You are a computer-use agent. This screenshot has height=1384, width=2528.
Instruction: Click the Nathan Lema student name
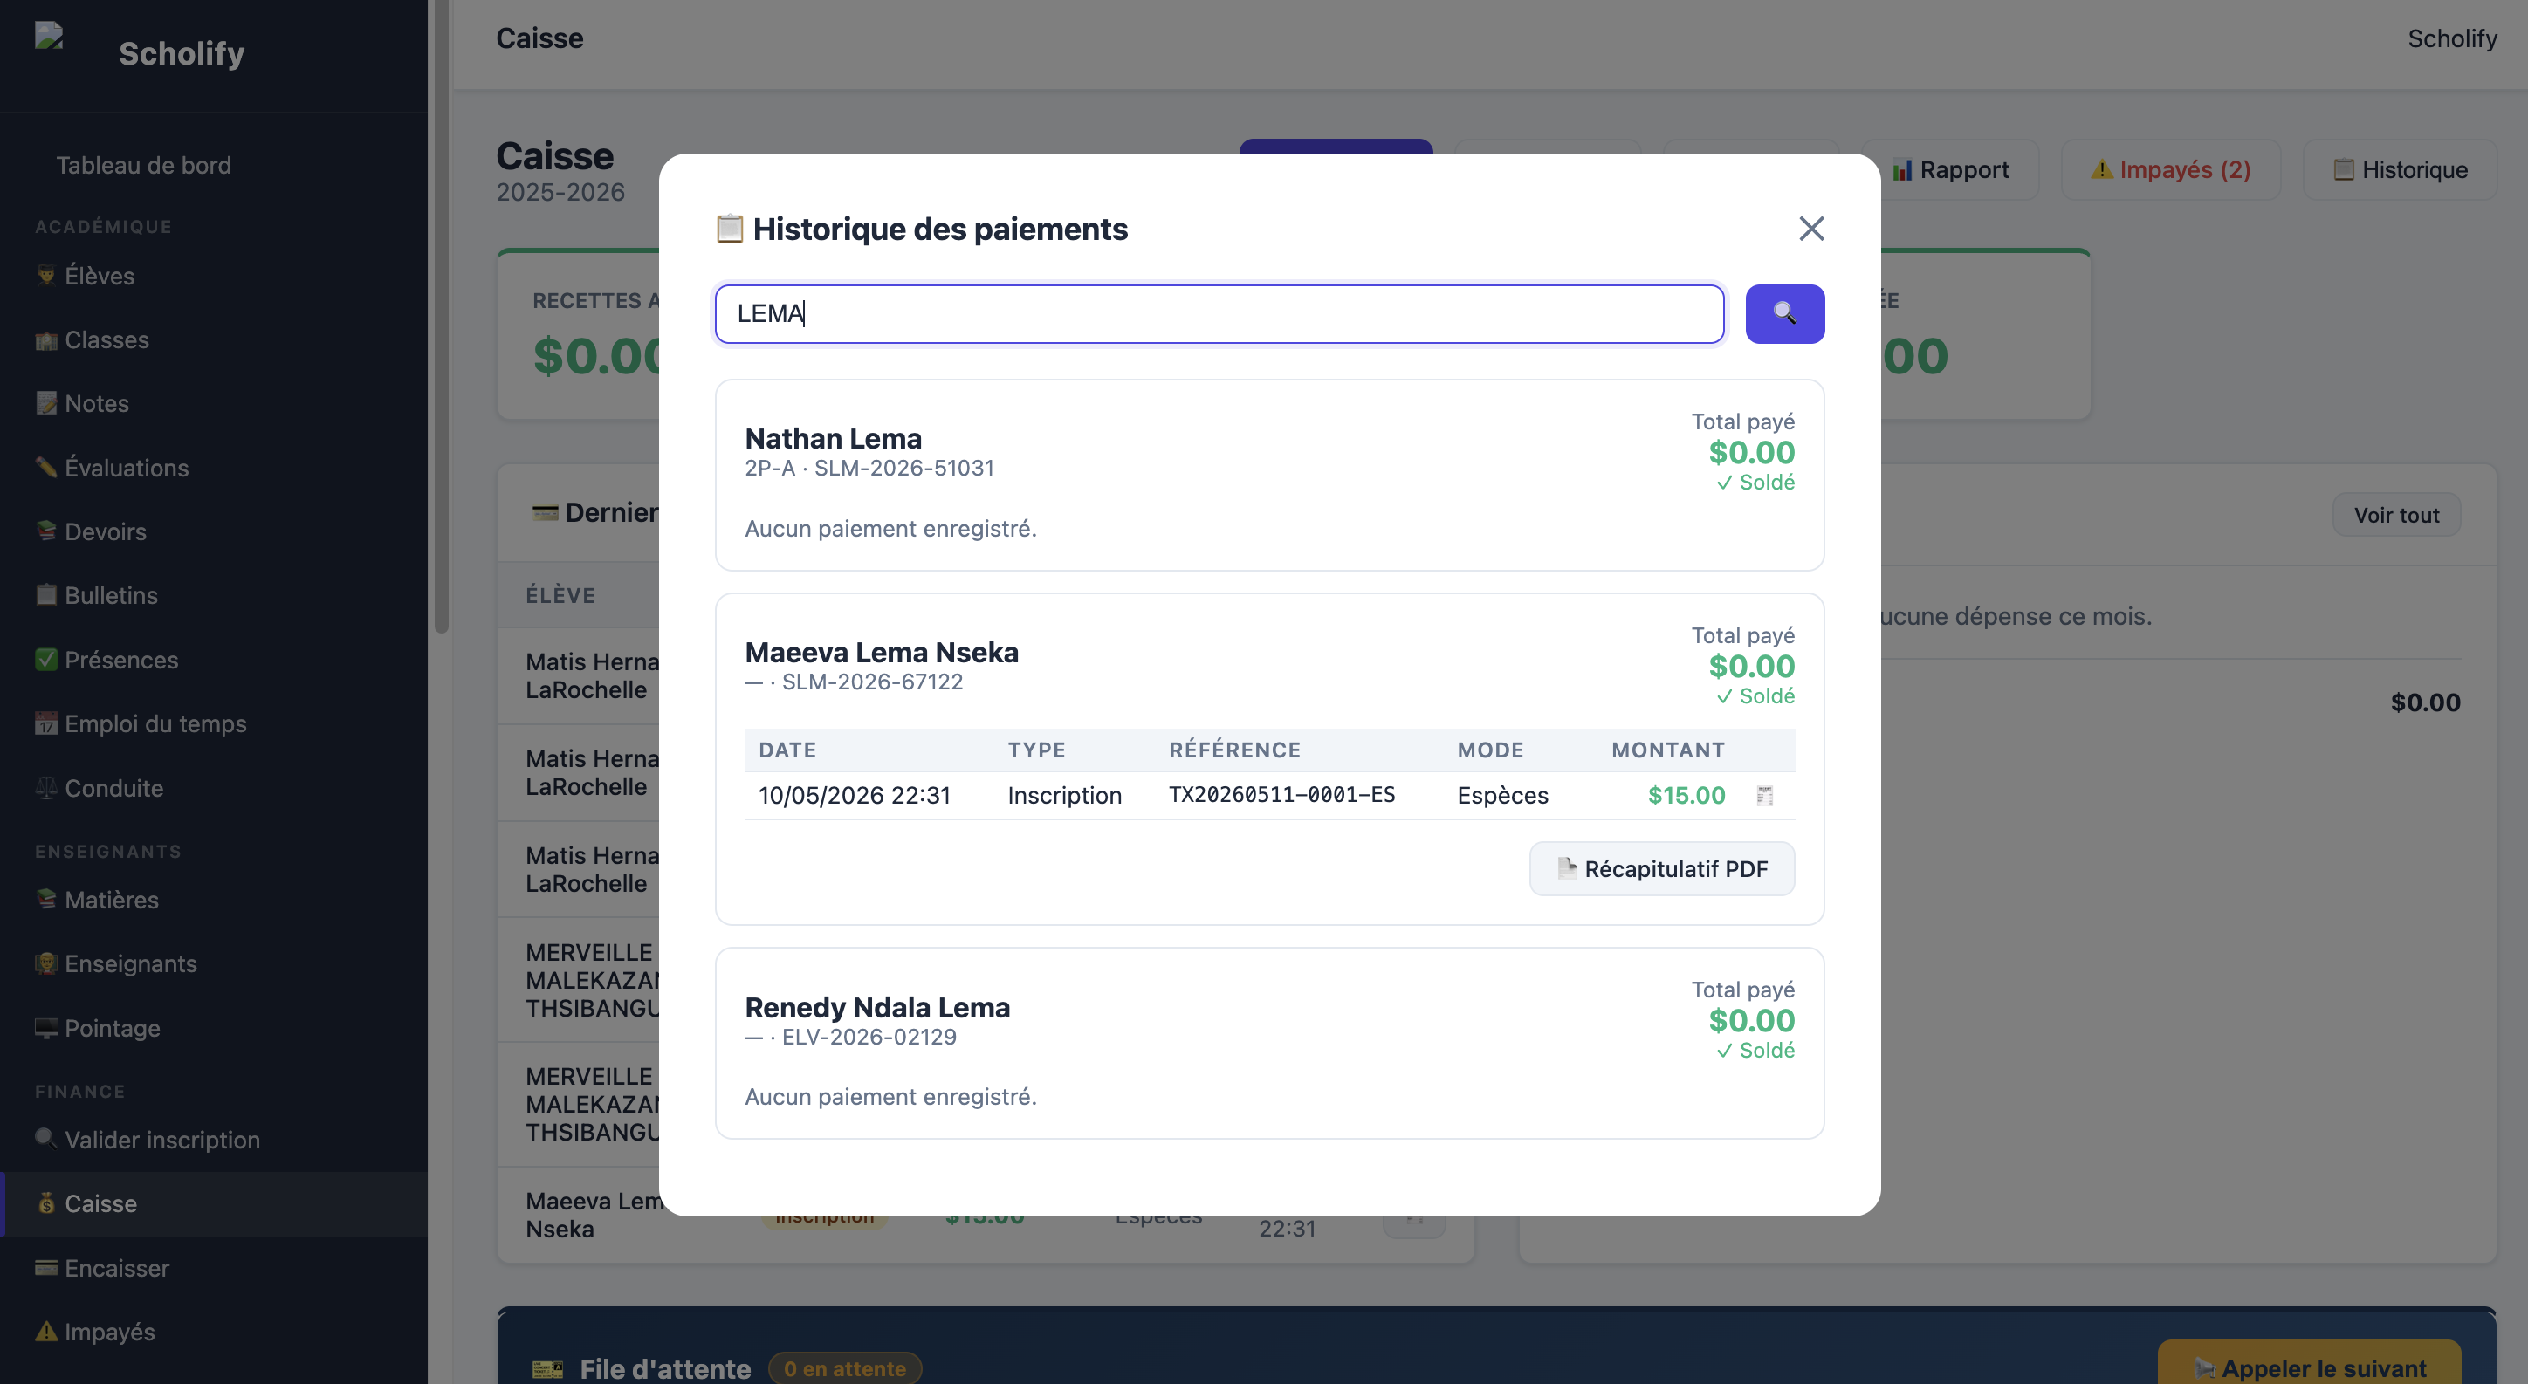833,438
